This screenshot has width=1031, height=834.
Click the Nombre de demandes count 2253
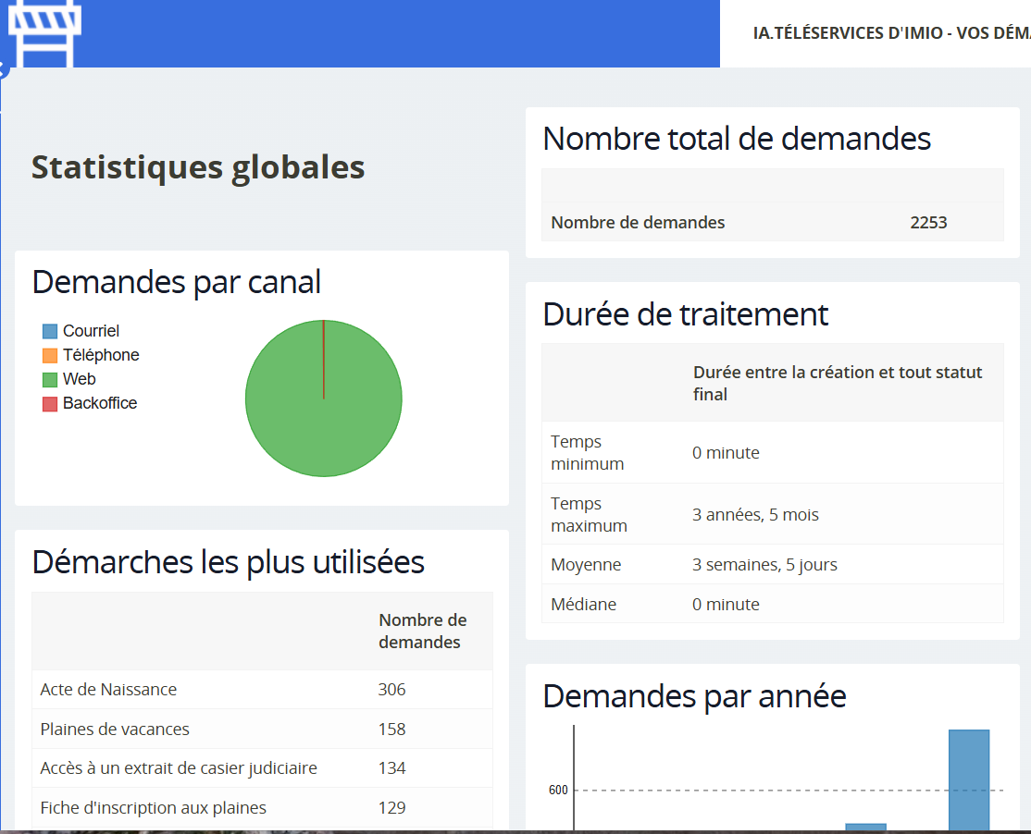tap(928, 222)
